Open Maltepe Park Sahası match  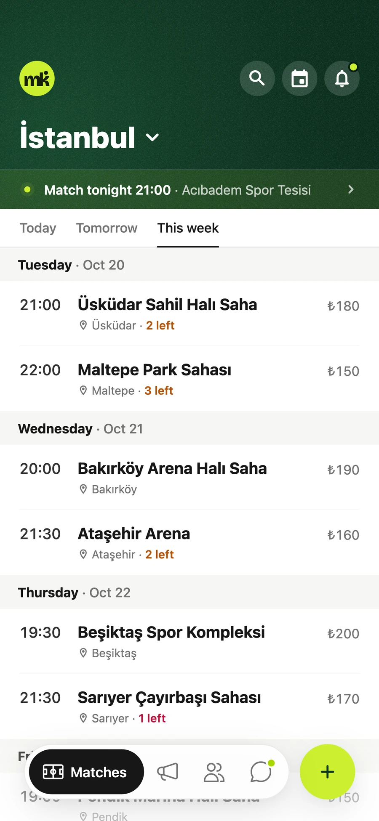point(189,379)
